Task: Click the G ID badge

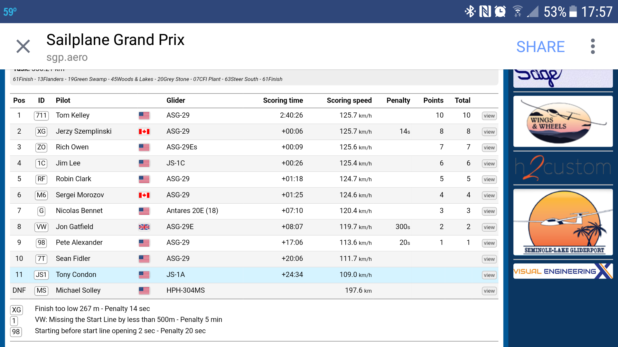Action: click(41, 211)
